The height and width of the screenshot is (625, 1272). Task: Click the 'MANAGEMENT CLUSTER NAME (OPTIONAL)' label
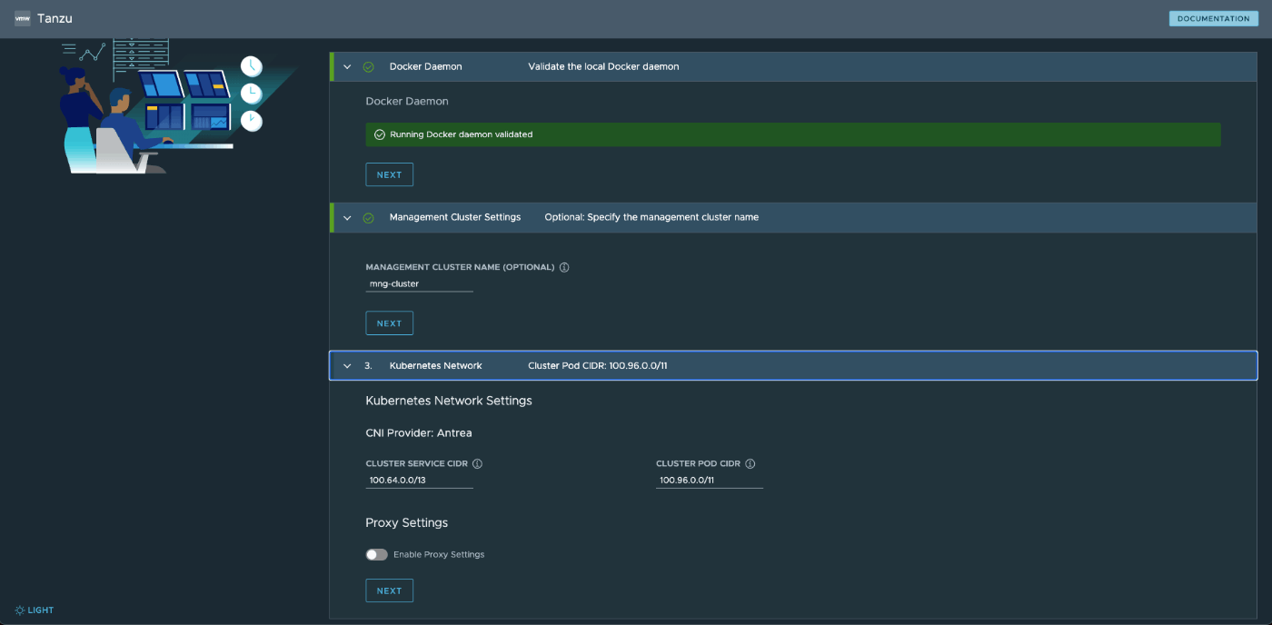460,267
